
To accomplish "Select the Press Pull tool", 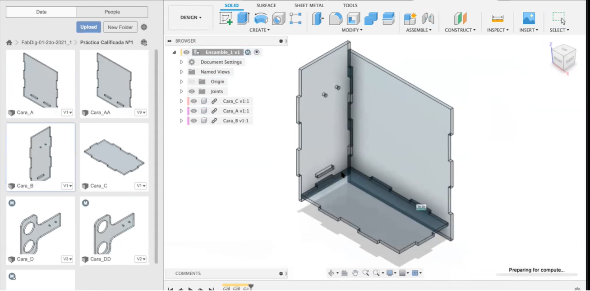I will coord(318,18).
